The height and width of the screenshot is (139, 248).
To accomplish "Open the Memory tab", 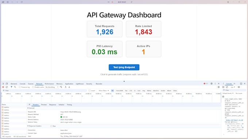I will (x=59, y=84).
